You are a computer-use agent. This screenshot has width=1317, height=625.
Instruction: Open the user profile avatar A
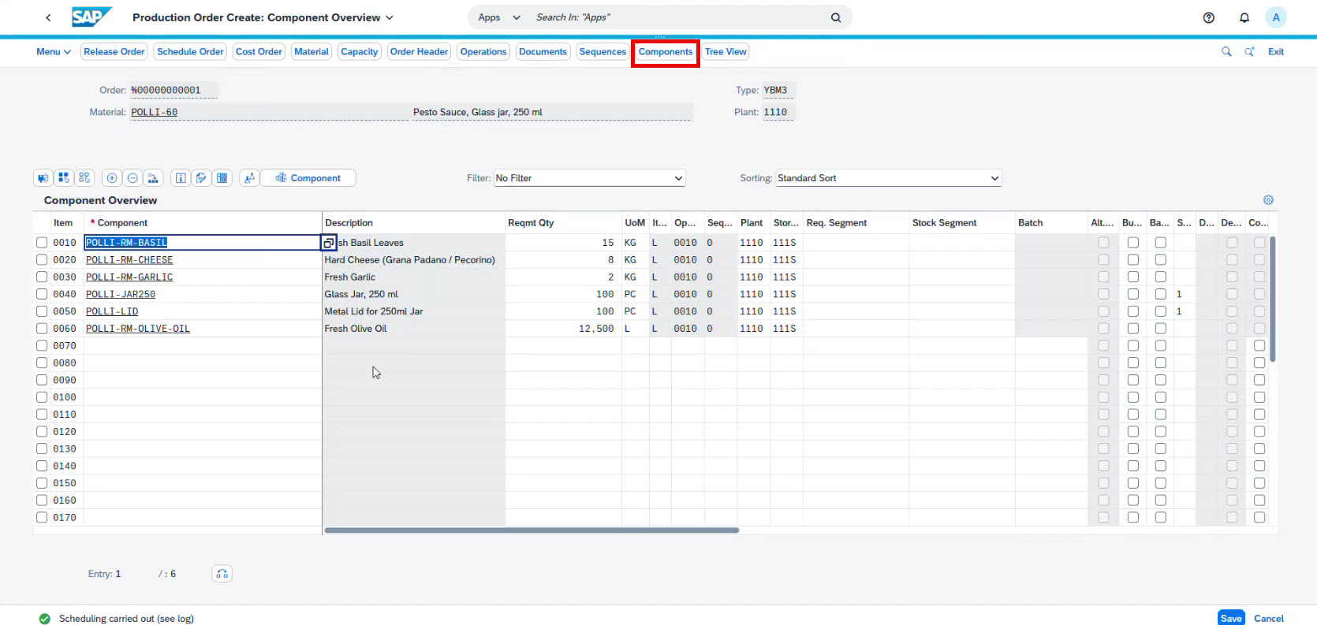click(x=1276, y=17)
